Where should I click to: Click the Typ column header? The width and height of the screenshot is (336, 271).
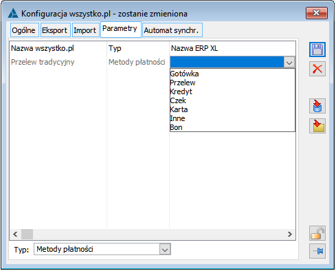138,48
